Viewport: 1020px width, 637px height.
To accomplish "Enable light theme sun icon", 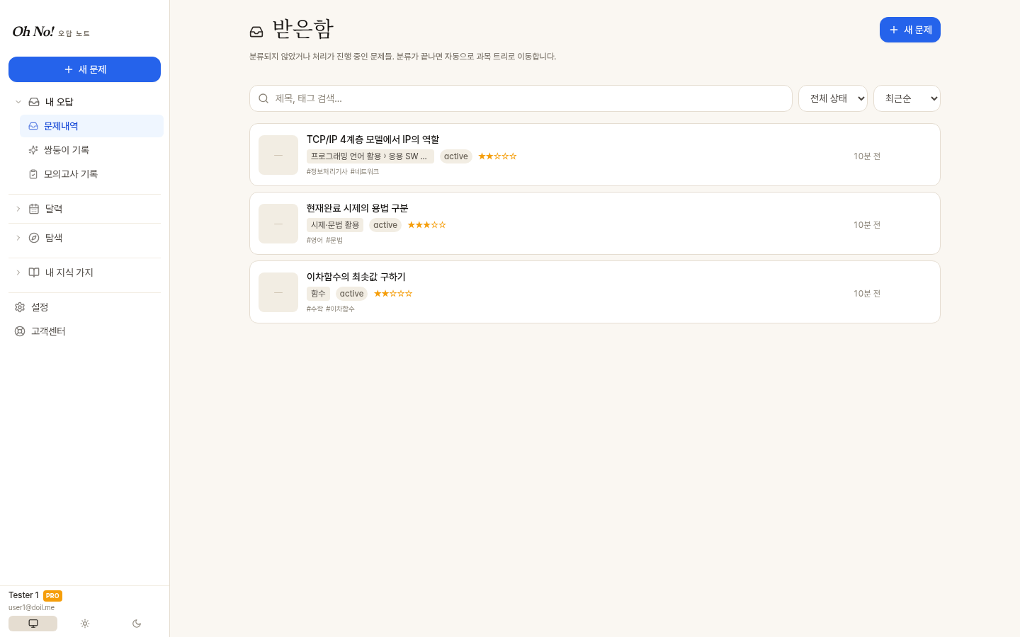I will pyautogui.click(x=85, y=624).
